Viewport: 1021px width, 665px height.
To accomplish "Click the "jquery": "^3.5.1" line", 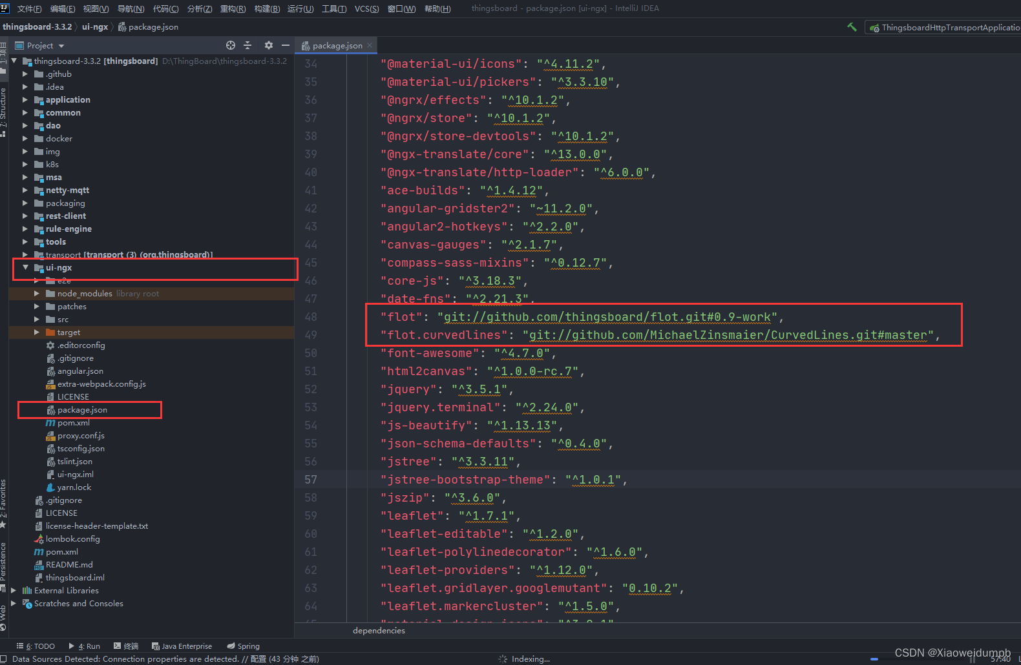I will pos(447,389).
